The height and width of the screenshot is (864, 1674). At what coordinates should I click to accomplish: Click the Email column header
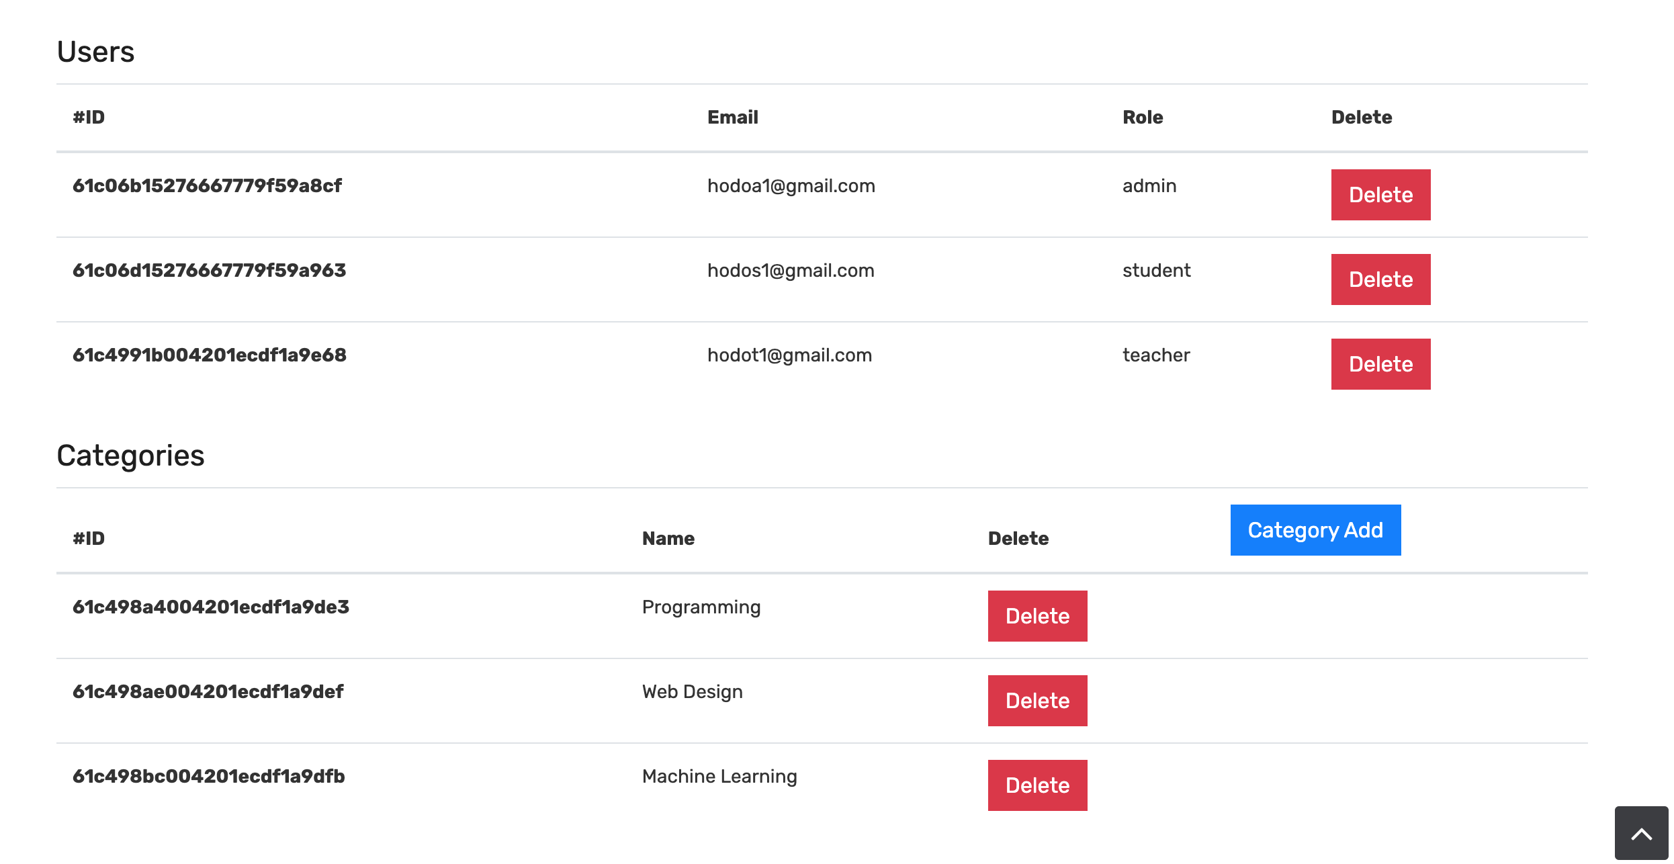point(732,118)
